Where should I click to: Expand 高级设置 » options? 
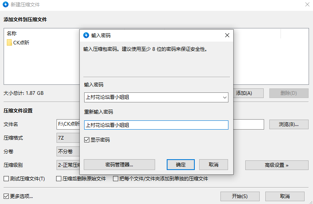[277, 165]
